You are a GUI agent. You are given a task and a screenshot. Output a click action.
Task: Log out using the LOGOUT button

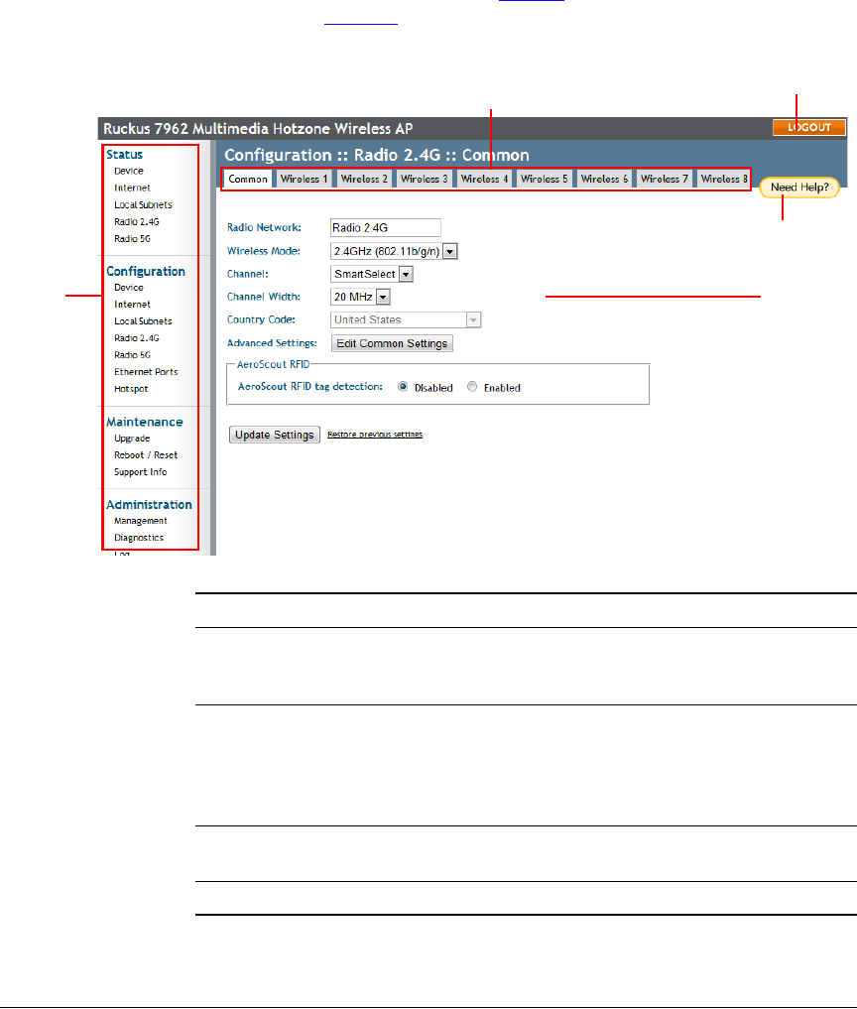(x=808, y=127)
